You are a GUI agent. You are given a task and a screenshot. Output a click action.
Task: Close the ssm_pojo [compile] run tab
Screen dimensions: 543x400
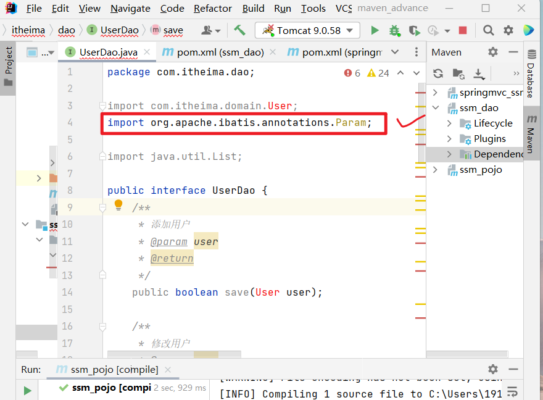coord(168,370)
